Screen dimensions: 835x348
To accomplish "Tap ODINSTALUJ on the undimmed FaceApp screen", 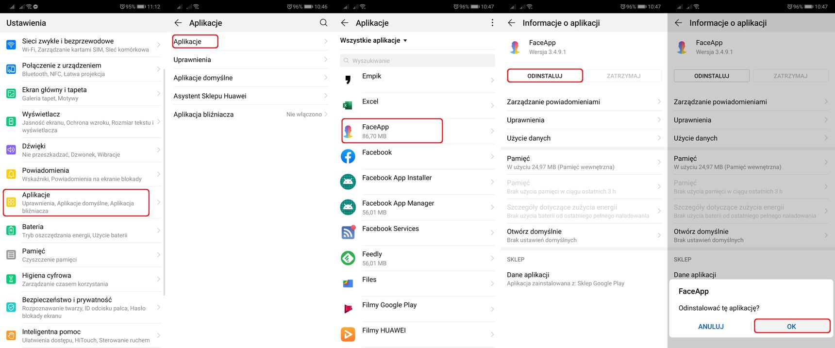I will pyautogui.click(x=545, y=76).
